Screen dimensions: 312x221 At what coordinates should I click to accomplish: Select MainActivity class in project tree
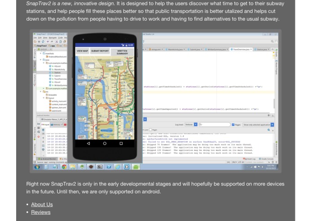57,69
